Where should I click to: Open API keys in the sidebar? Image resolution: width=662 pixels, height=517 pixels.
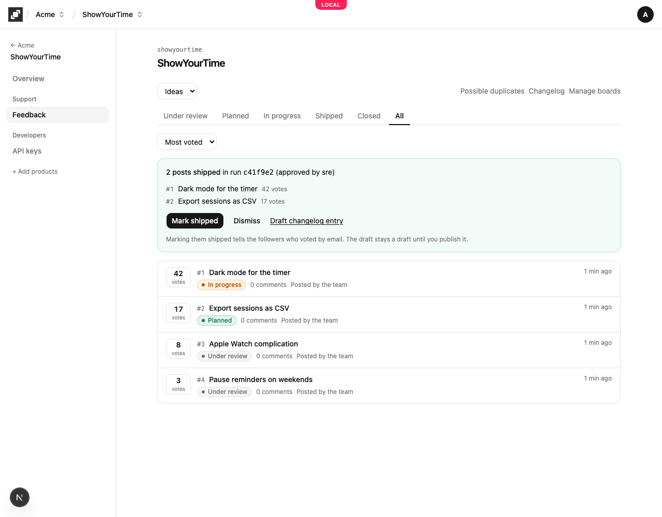point(57,151)
